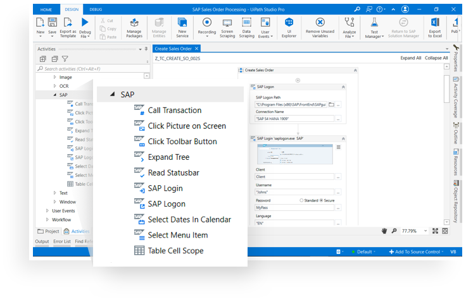The image size is (466, 302).
Task: Click Export to Excel icon
Action: pos(435,25)
